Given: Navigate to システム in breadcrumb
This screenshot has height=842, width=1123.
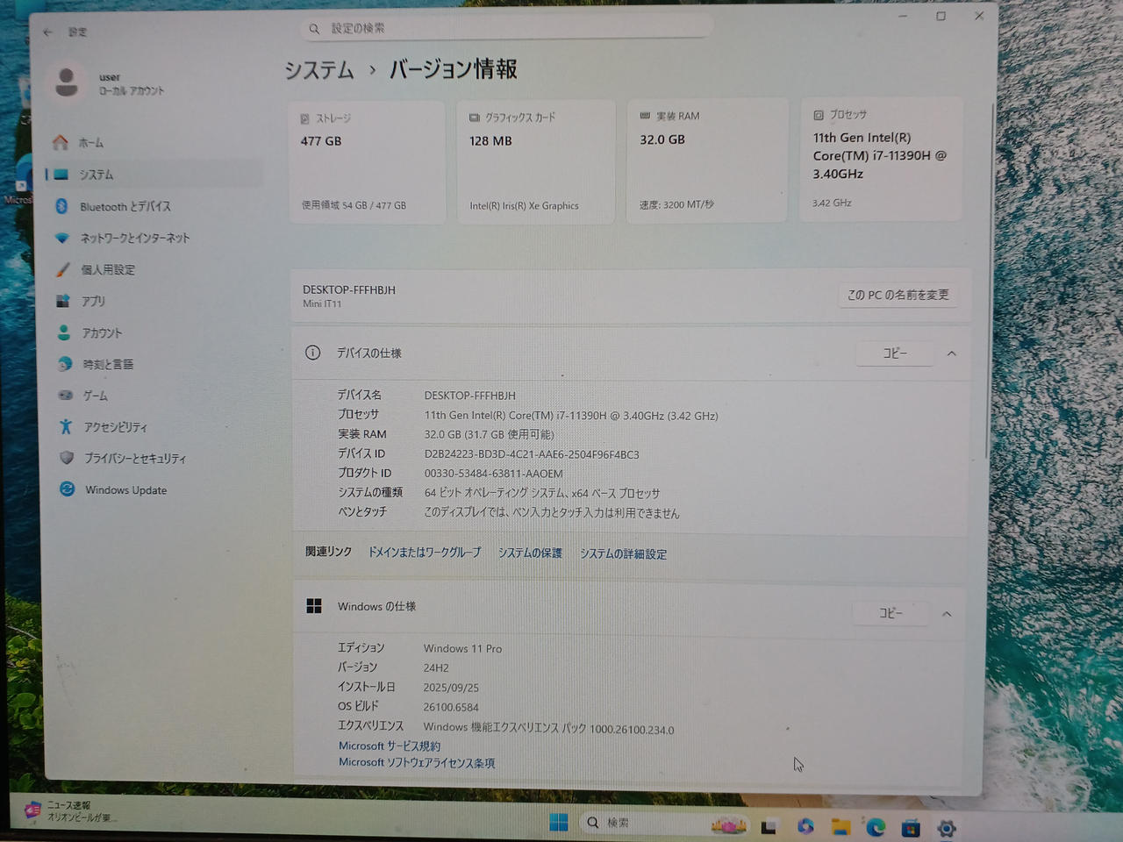Looking at the screenshot, I should click(x=319, y=70).
